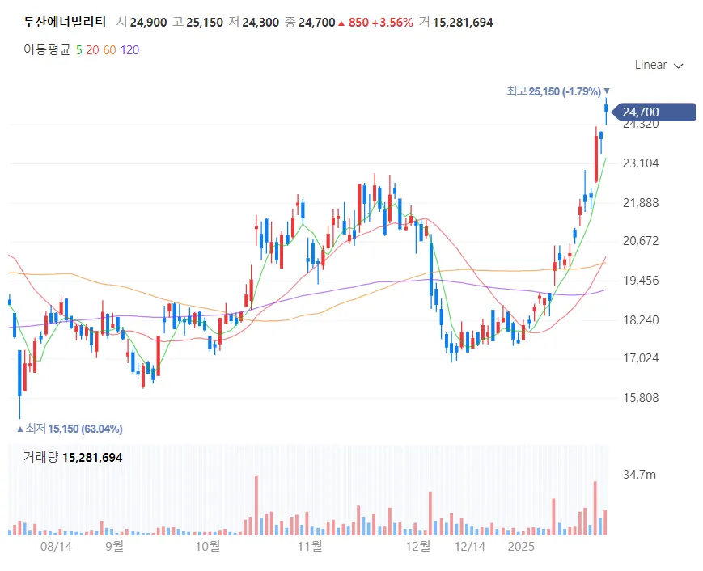Viewport: 703px width, 571px height.
Task: Click the 20,672 price axis label
Action: [x=641, y=241]
